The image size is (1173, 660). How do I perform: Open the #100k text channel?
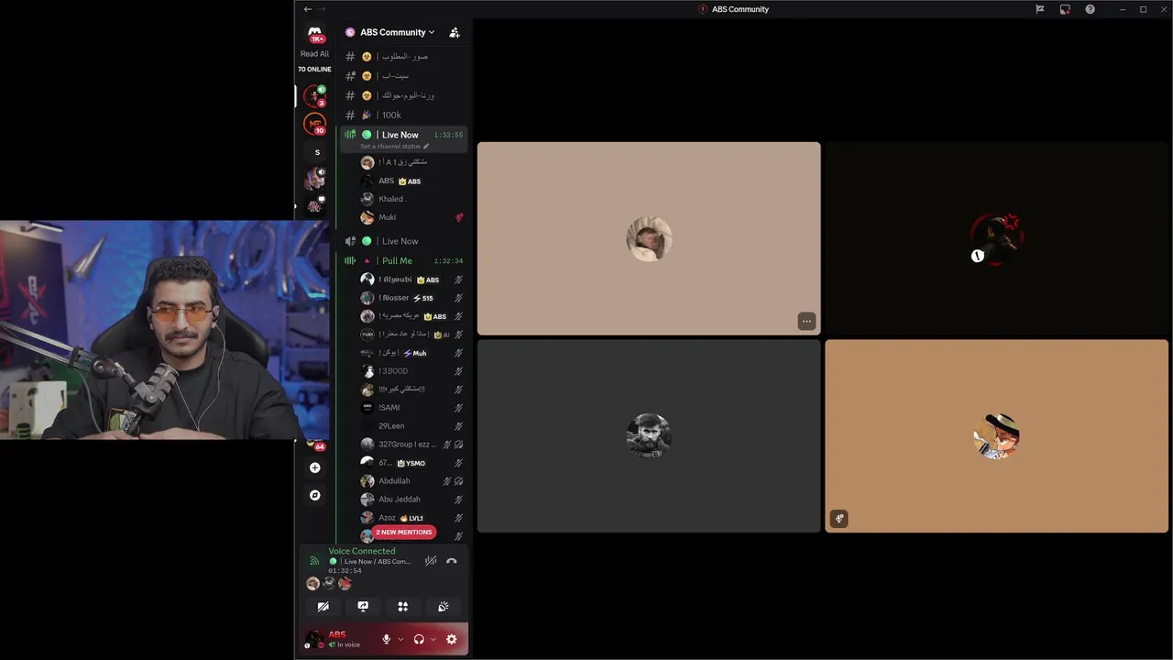tap(403, 115)
